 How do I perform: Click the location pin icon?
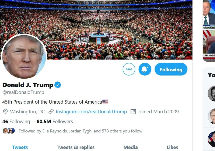(5, 112)
